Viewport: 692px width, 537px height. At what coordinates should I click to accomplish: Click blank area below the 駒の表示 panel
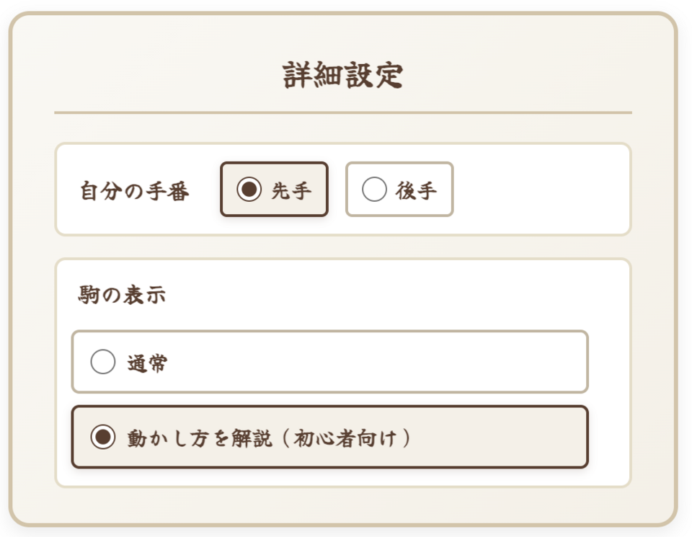342,505
